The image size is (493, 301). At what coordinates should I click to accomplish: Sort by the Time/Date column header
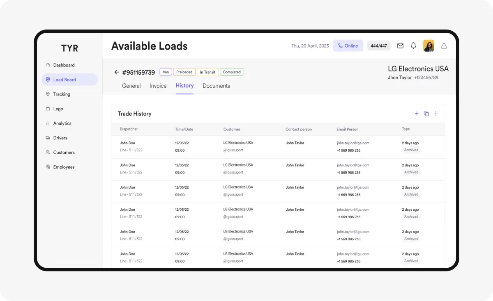[x=184, y=129]
